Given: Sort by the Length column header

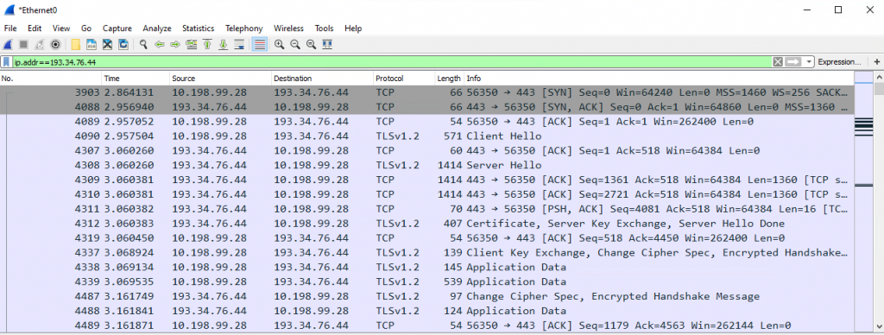Looking at the screenshot, I should 449,79.
